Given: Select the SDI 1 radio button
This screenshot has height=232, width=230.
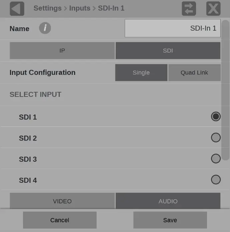Looking at the screenshot, I should point(216,116).
